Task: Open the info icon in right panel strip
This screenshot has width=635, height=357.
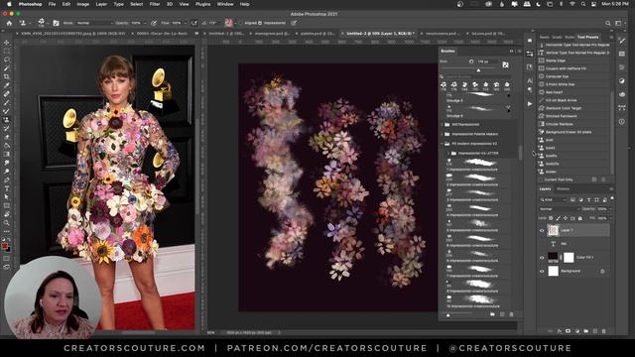Action: tap(622, 121)
